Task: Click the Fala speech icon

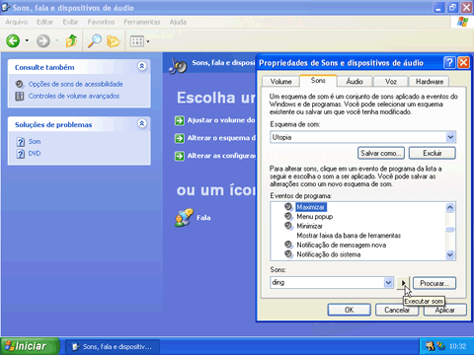Action: (x=184, y=217)
